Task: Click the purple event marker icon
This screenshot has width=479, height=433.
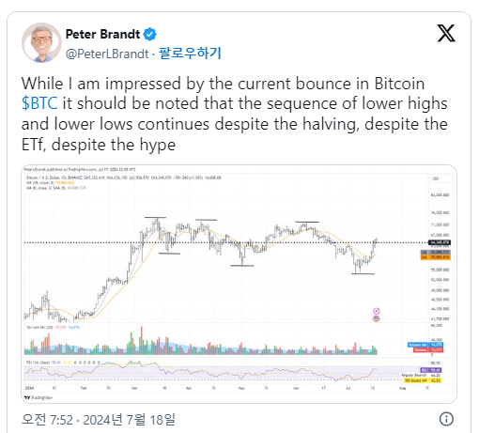Action: pos(377,311)
